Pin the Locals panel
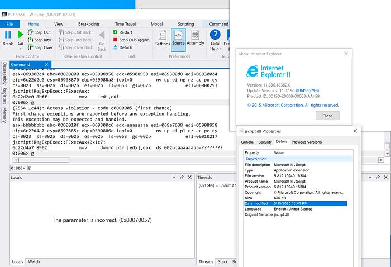The height and width of the screenshot is (267, 391). coord(182,177)
